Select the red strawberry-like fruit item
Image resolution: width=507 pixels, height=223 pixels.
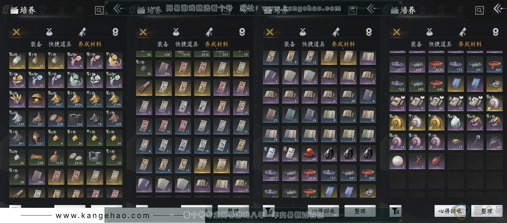coord(436,161)
